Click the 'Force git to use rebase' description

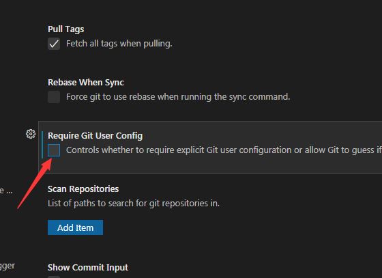(178, 97)
